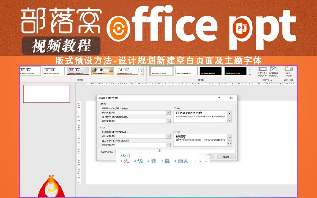Click the Format Background icon
Viewport: 317px width, 198px height.
(x=273, y=70)
